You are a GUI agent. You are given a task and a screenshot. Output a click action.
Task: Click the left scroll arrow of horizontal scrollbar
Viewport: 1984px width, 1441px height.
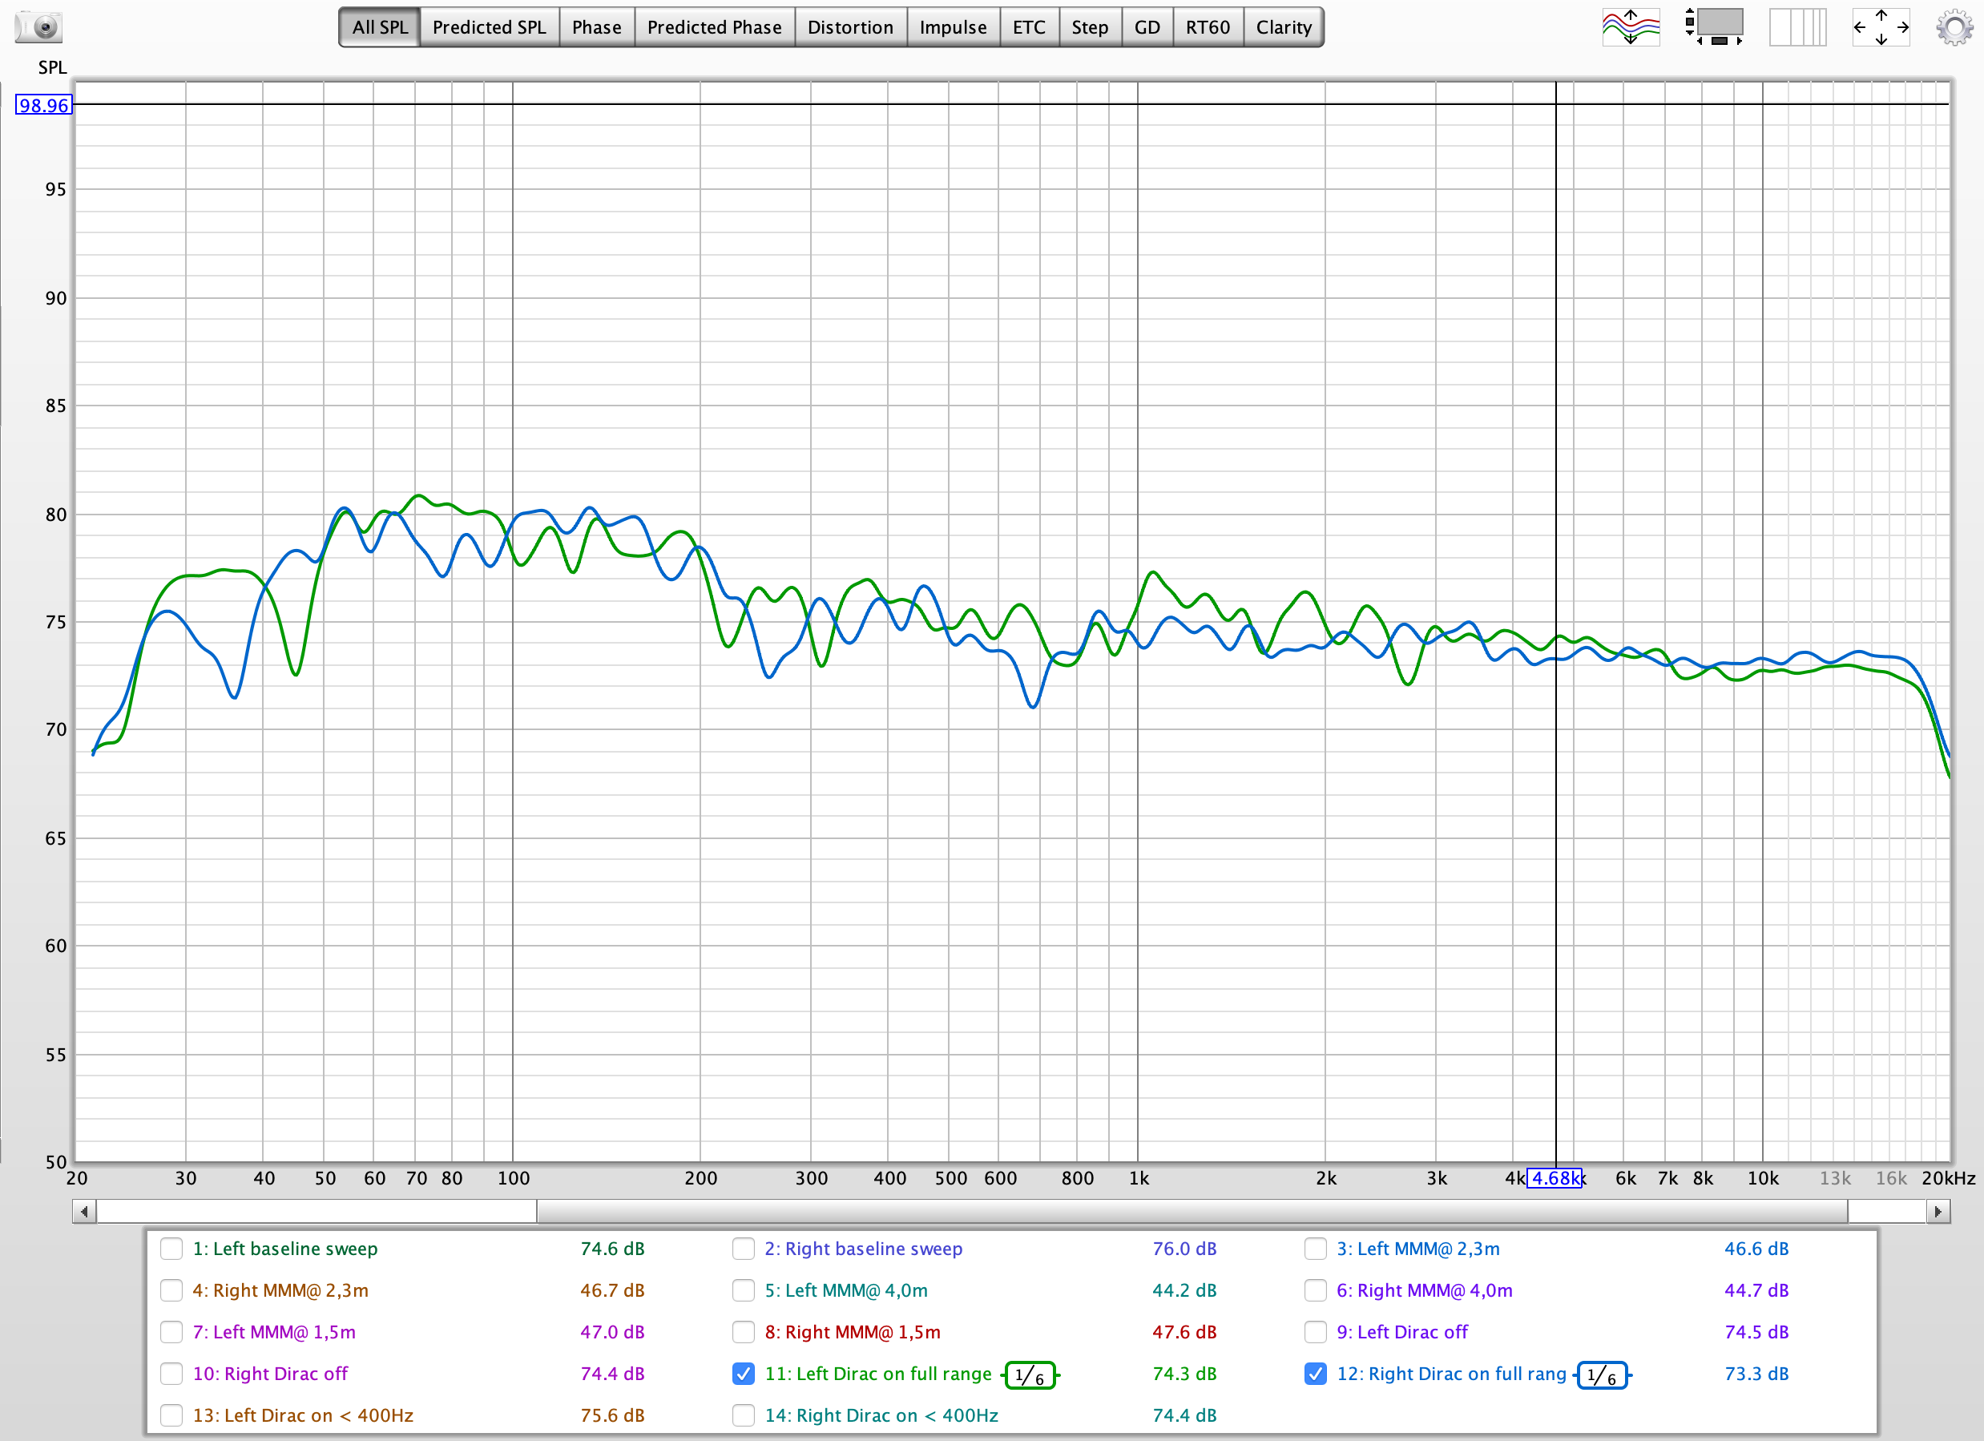tap(84, 1212)
